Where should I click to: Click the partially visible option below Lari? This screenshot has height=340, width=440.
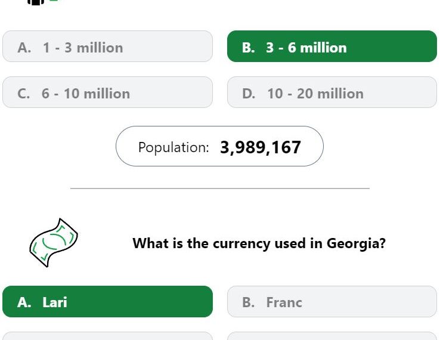coord(107,336)
